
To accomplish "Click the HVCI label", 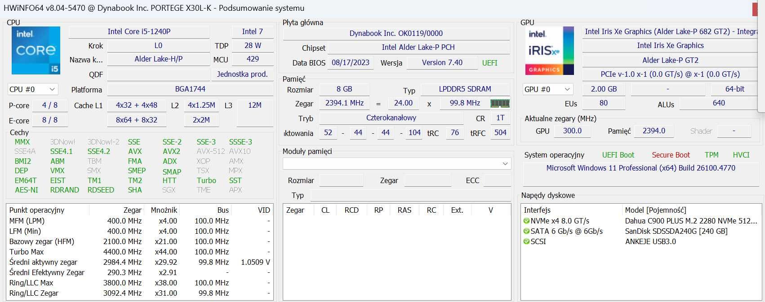I will [x=741, y=155].
